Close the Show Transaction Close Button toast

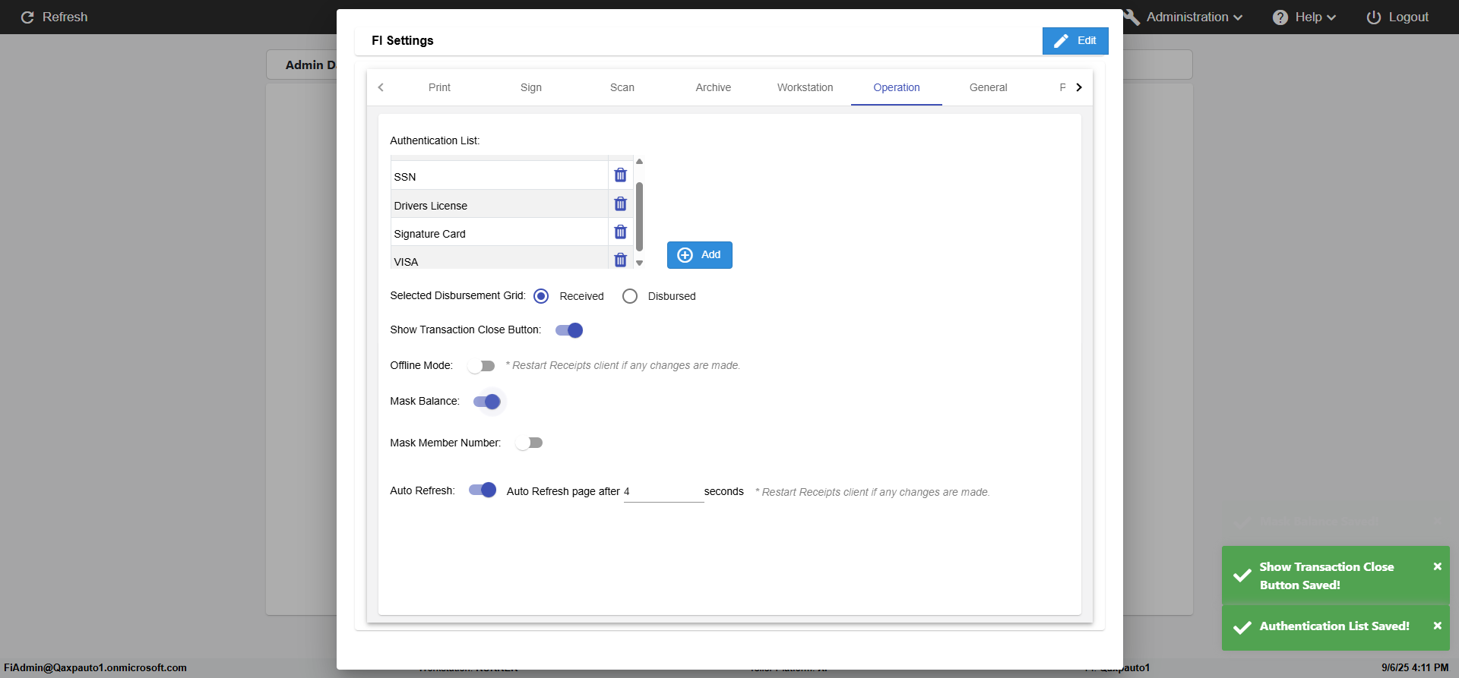[1437, 566]
